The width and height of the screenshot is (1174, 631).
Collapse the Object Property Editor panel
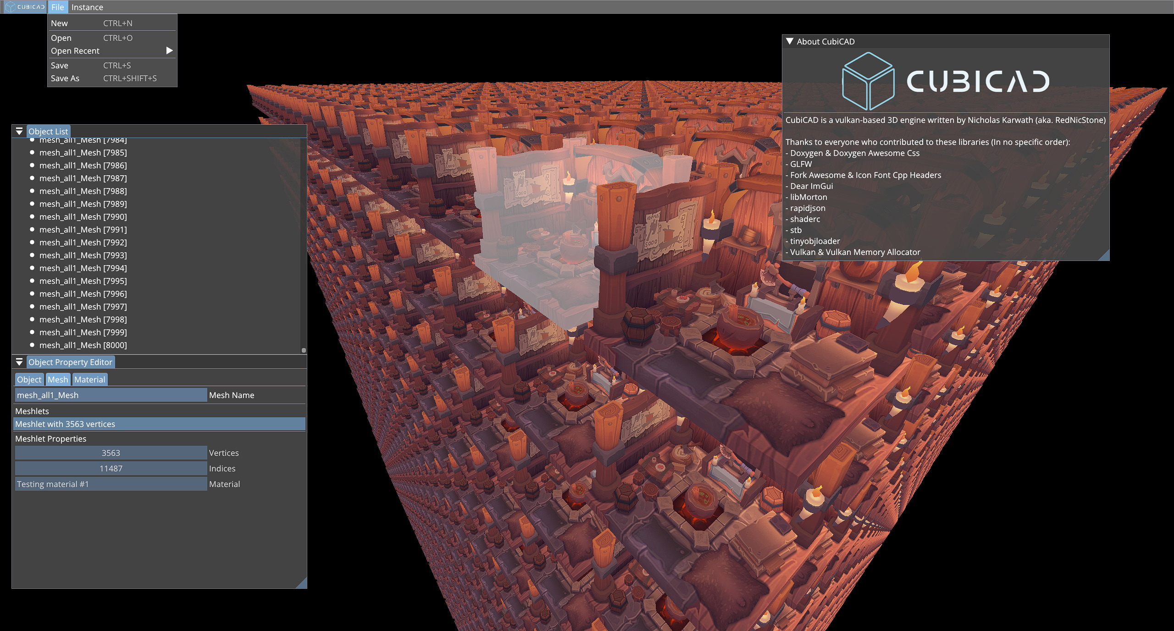(19, 362)
